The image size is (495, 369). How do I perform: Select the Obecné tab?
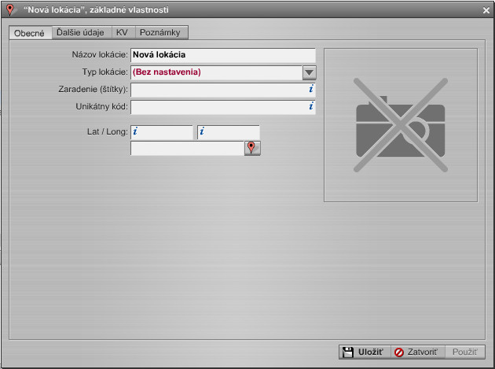[30, 32]
